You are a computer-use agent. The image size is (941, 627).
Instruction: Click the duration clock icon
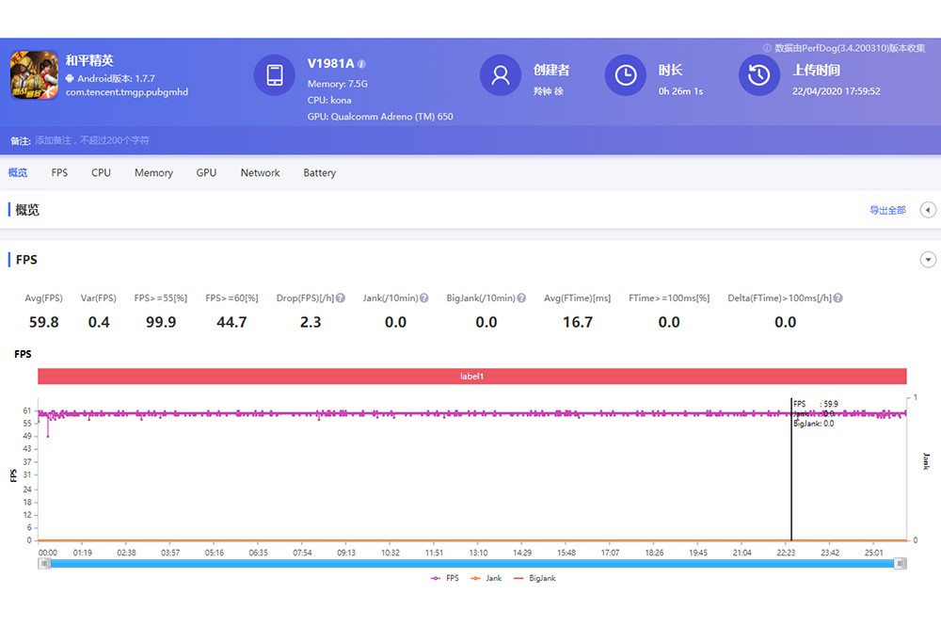[626, 75]
